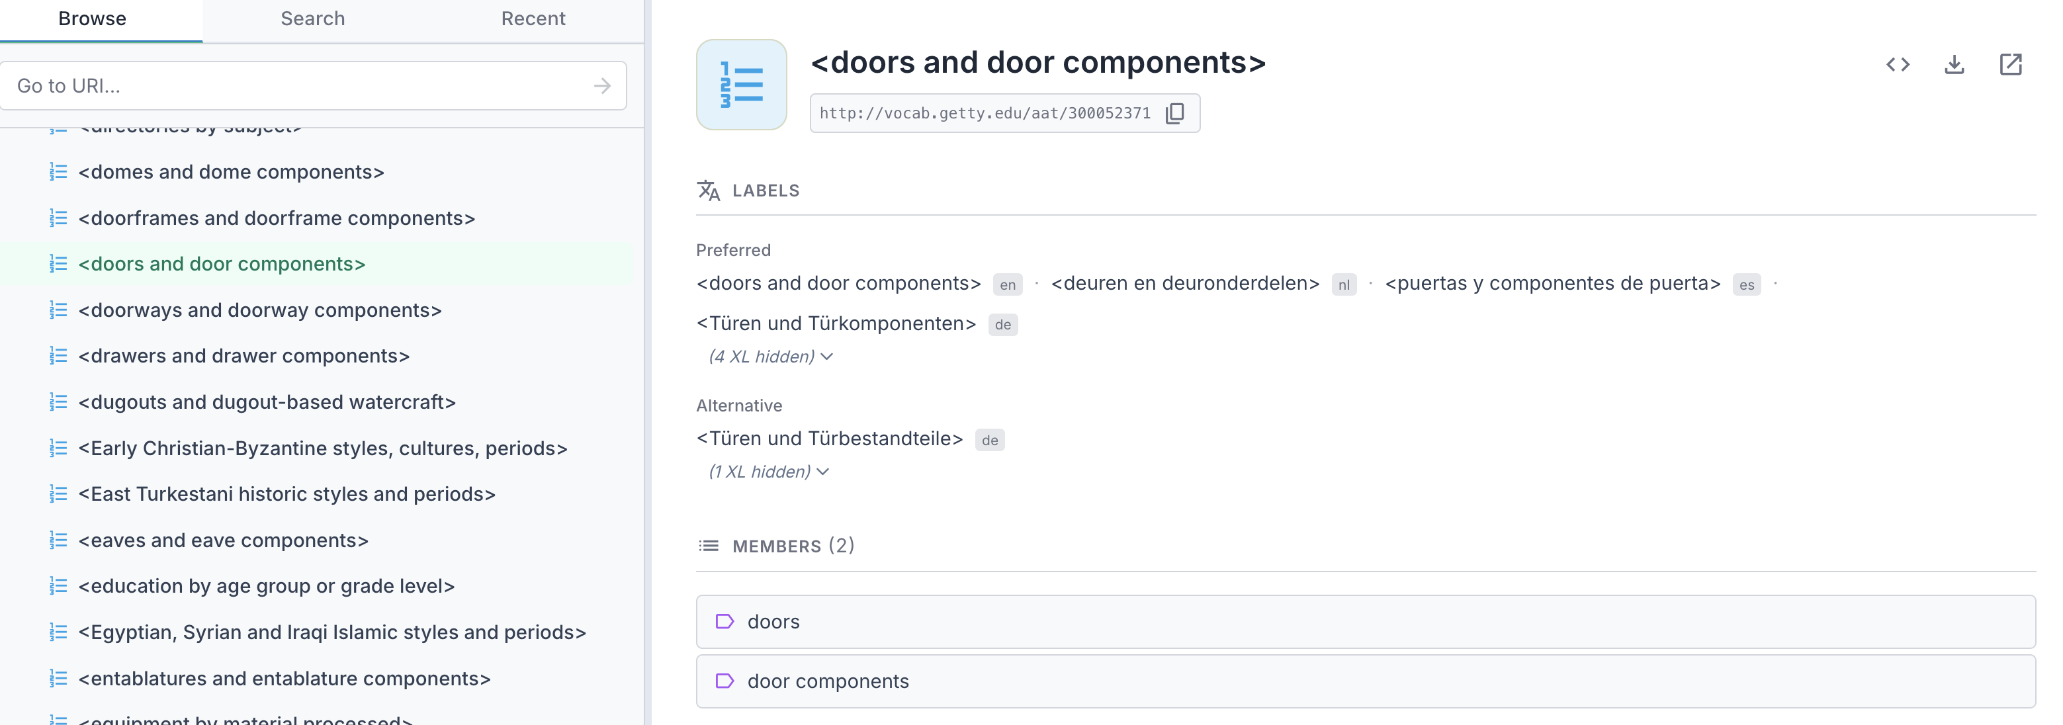The image size is (2063, 725).
Task: Select <Egyptian, Syrian and Iraqi Islamic styles>
Action: 331,633
